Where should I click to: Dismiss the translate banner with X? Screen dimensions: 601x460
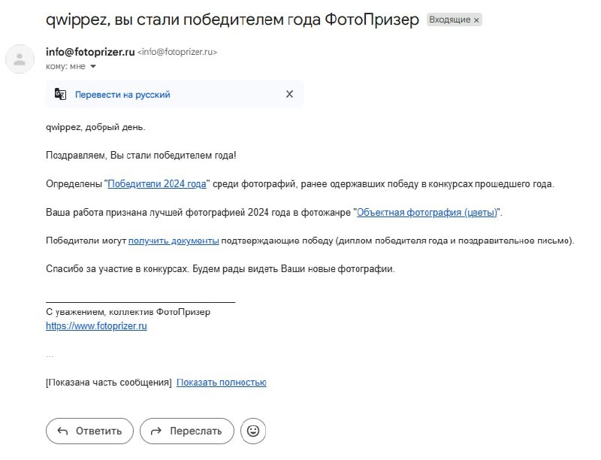[x=289, y=94]
